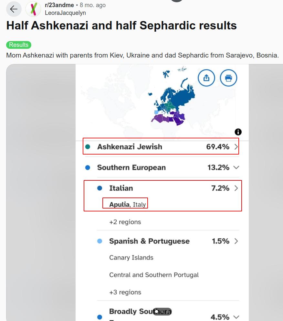This screenshot has width=283, height=321.
Task: Open the LeoraJacquelyn user profile
Action: [x=65, y=13]
